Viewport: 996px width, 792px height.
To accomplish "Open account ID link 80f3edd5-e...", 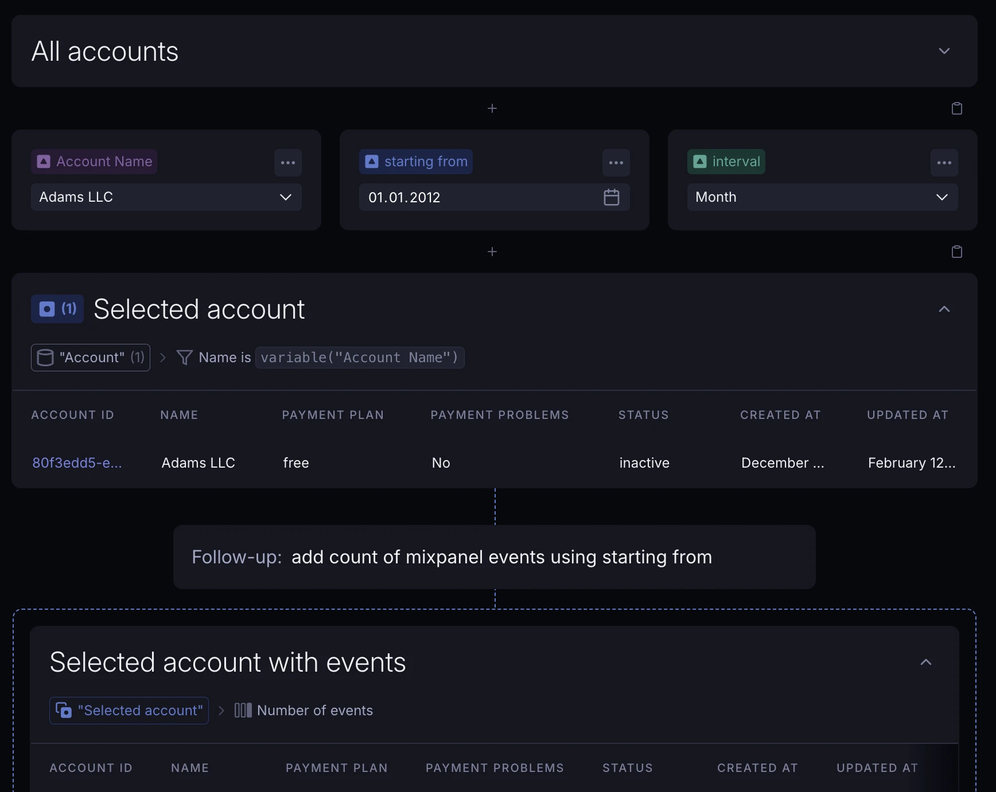I will click(77, 462).
